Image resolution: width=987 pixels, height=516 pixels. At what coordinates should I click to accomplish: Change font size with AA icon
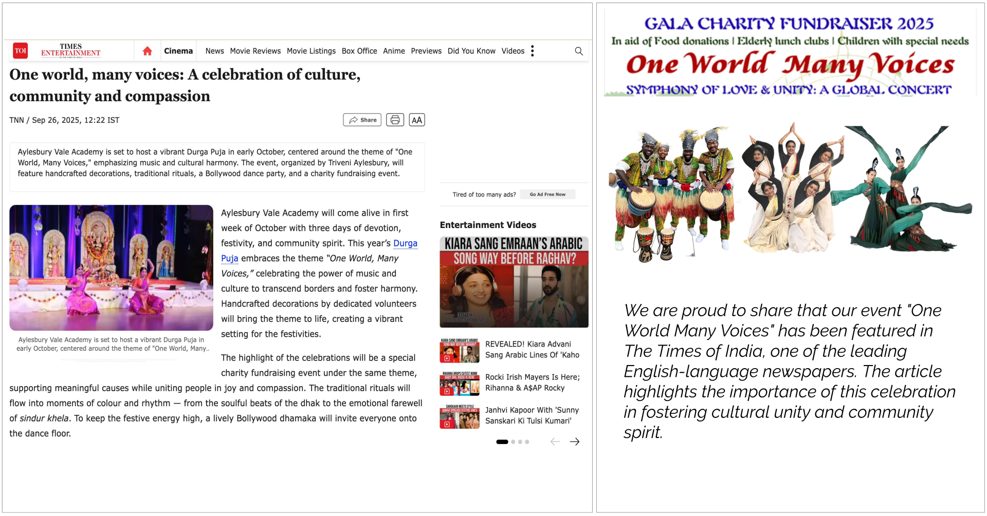tap(417, 120)
